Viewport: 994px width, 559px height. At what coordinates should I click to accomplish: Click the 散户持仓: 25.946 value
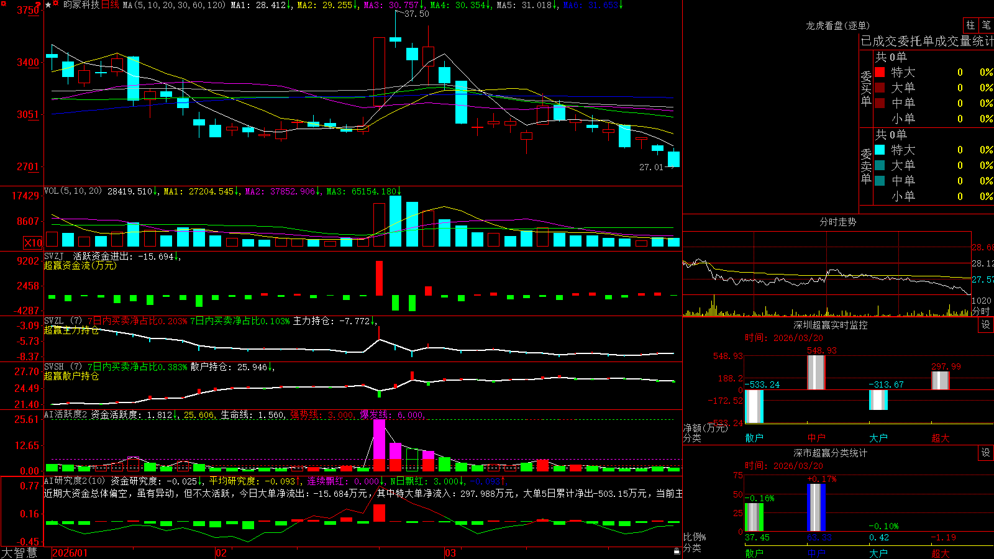pyautogui.click(x=232, y=367)
